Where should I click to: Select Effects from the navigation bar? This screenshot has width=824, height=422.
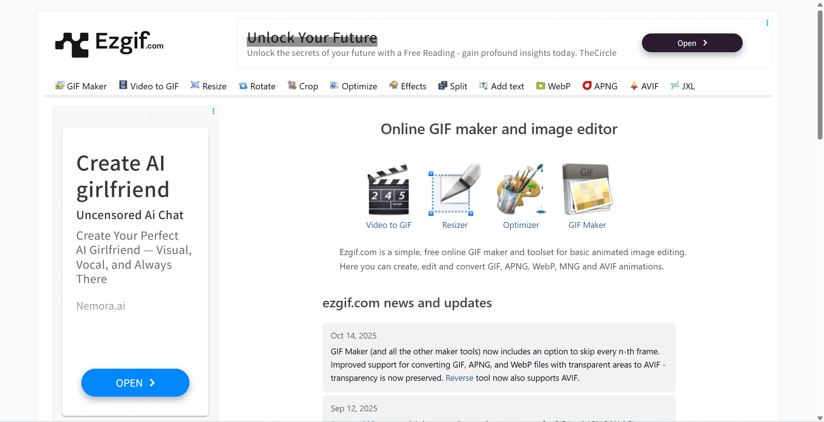click(408, 86)
